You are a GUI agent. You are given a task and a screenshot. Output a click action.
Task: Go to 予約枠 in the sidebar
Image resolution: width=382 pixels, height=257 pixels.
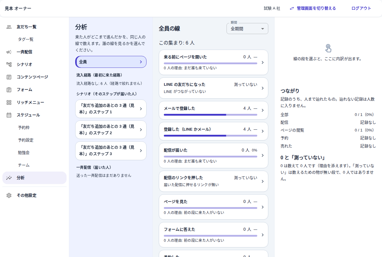(24, 128)
